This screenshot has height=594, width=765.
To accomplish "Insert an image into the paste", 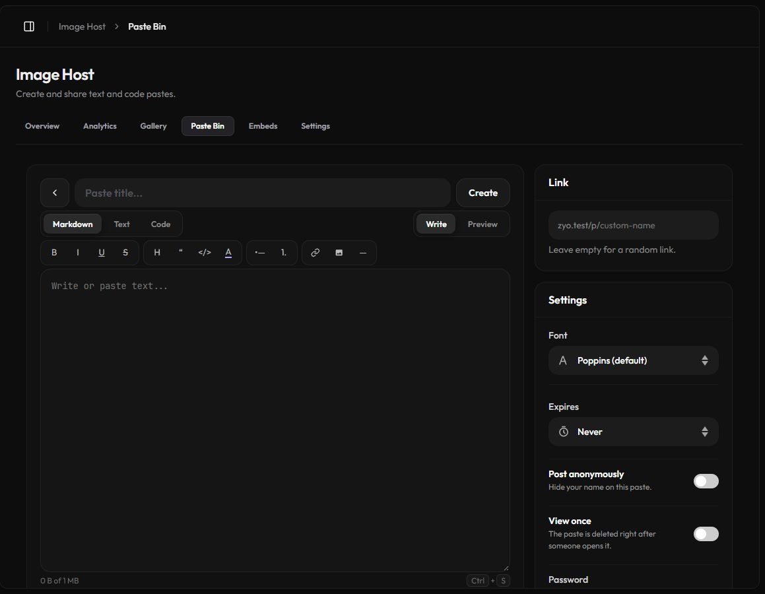I will 339,253.
